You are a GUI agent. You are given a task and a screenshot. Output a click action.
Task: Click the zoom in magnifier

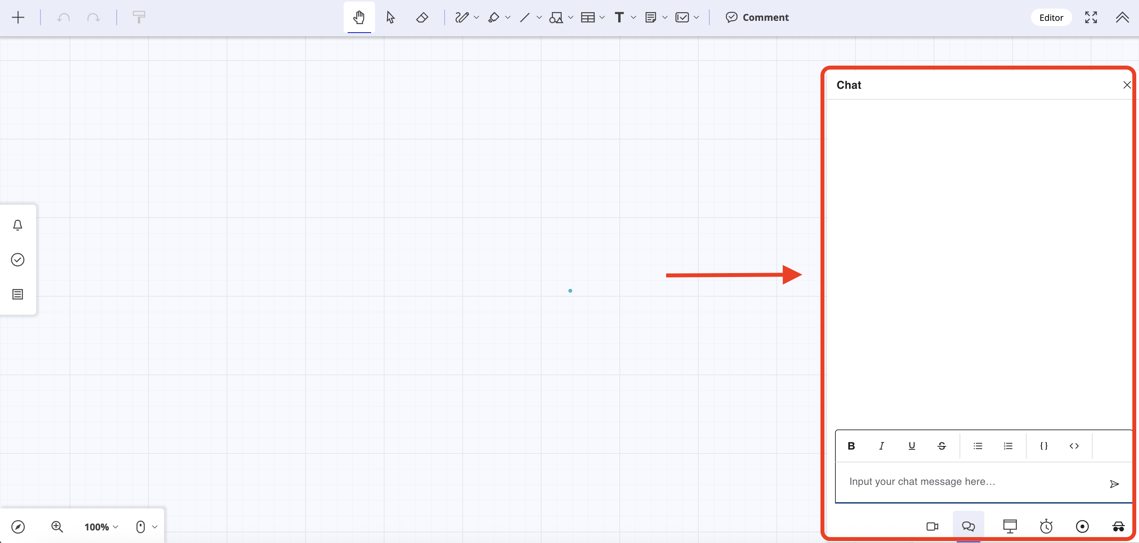[x=57, y=526]
